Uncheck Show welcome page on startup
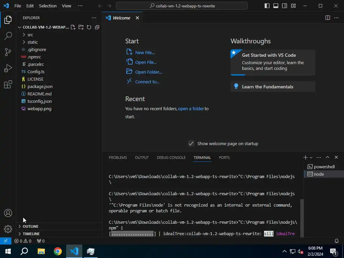 pos(191,143)
